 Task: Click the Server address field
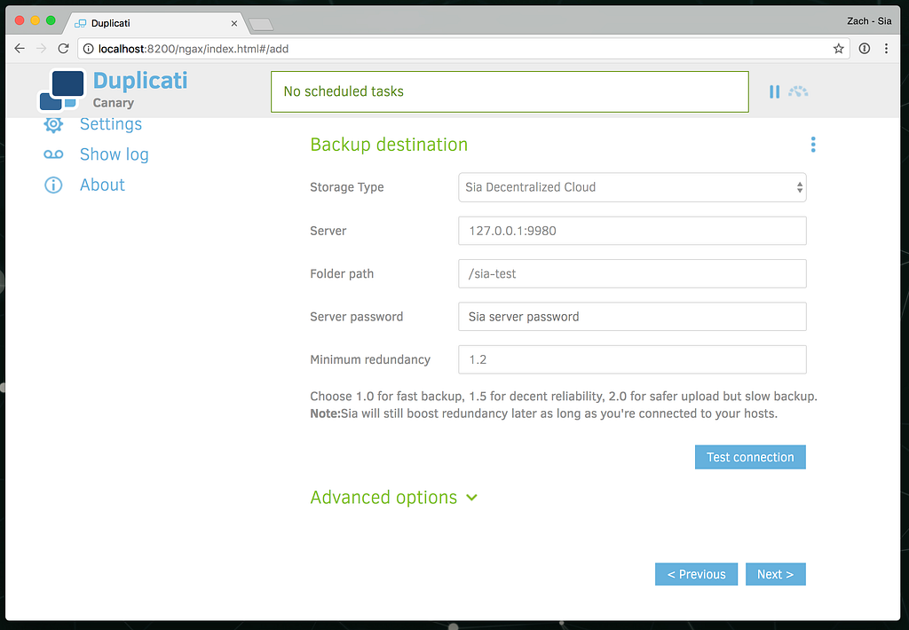pyautogui.click(x=632, y=231)
